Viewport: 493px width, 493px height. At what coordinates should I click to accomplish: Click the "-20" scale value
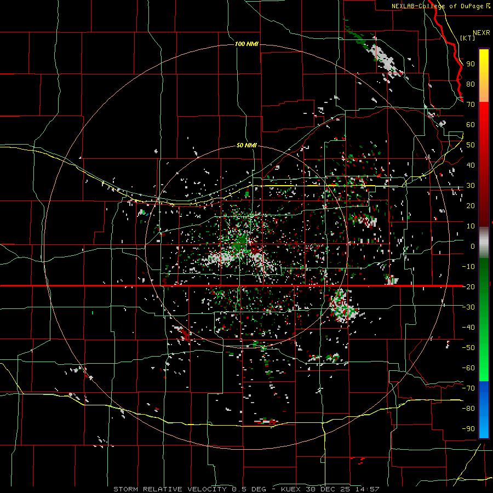coord(468,286)
